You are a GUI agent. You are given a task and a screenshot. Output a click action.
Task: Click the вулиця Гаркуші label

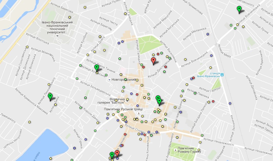coord(210,89)
